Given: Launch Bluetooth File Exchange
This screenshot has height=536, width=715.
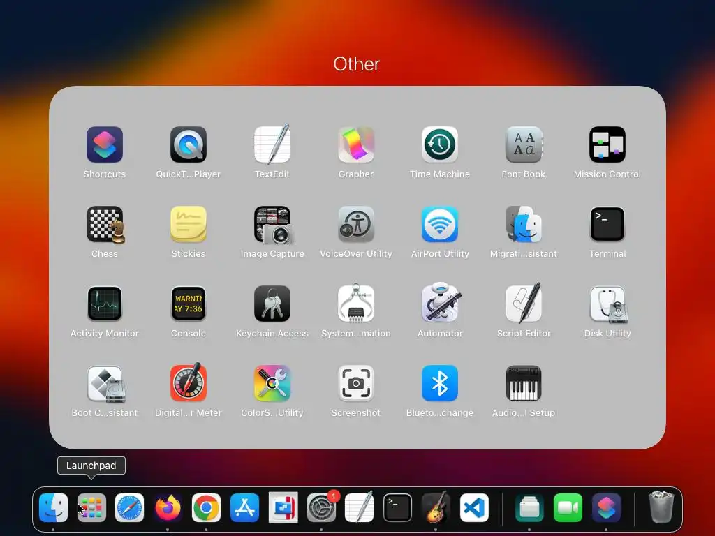Looking at the screenshot, I should click(x=440, y=383).
